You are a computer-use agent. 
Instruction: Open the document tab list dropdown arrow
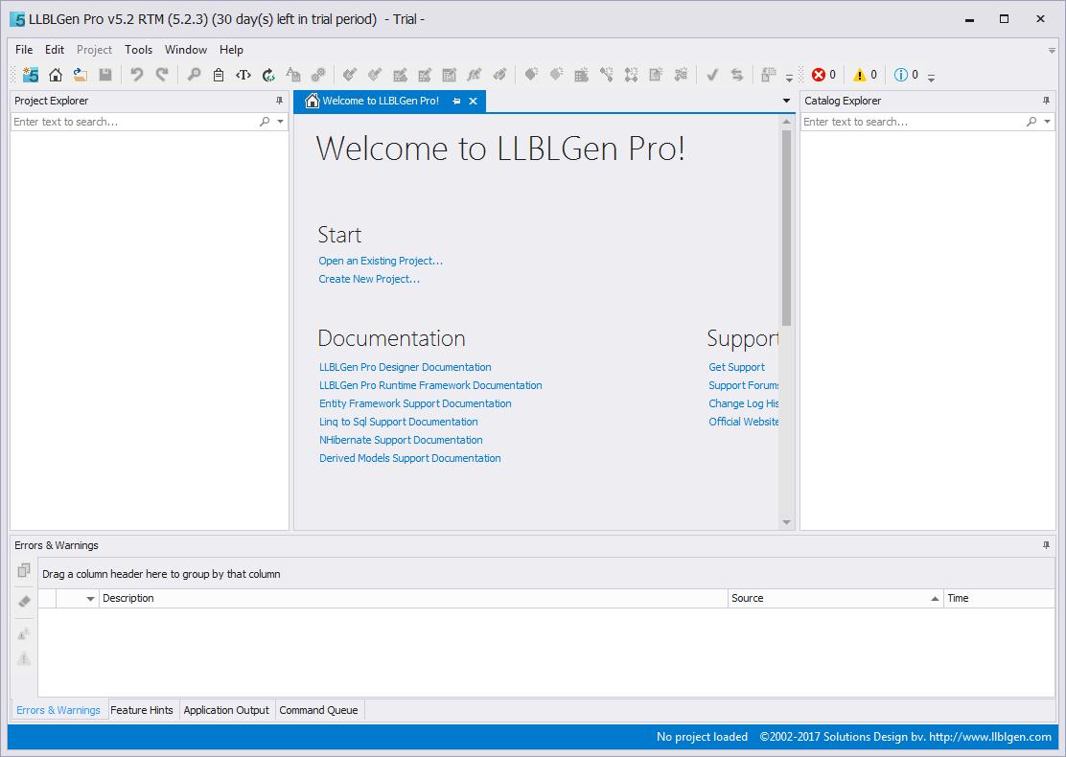pyautogui.click(x=785, y=100)
